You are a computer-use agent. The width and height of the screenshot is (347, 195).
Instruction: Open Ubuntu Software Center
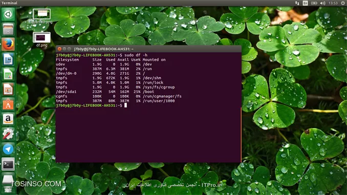8,104
